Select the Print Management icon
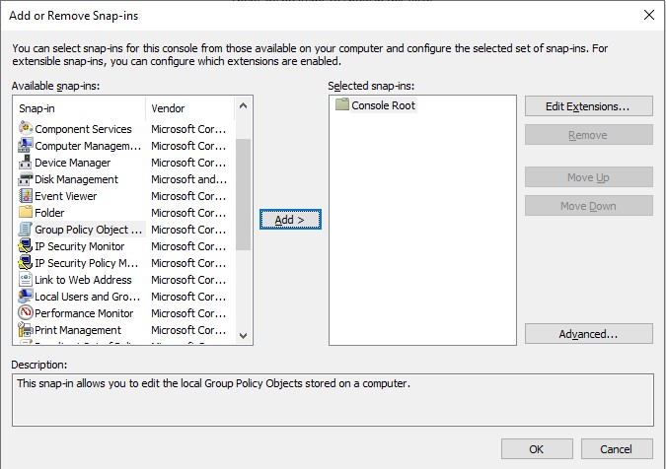 coord(26,329)
